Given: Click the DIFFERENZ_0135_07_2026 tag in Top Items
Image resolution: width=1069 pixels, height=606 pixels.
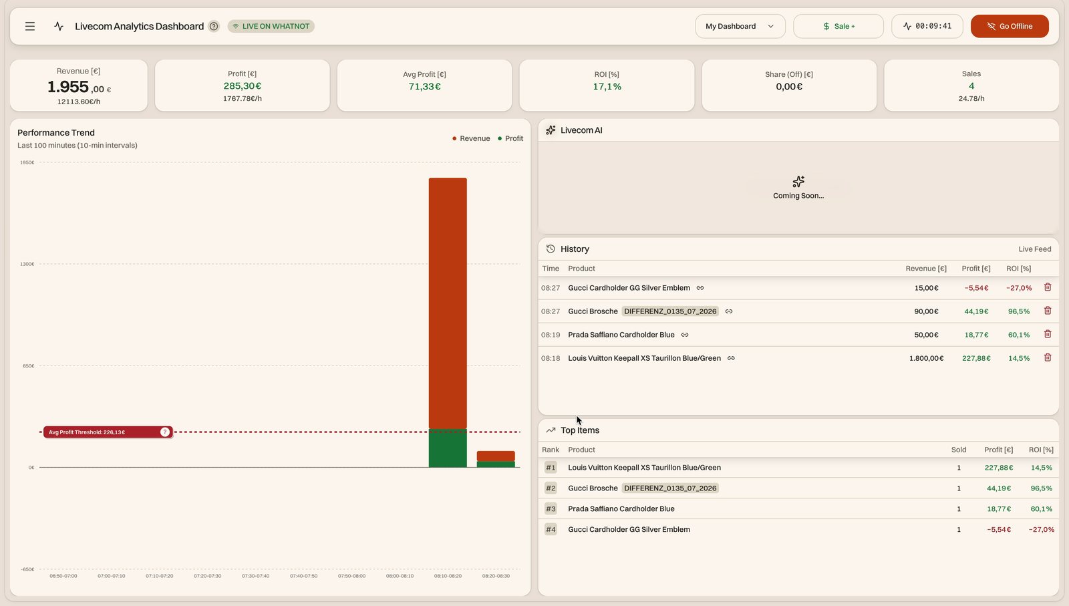Looking at the screenshot, I should (x=670, y=488).
